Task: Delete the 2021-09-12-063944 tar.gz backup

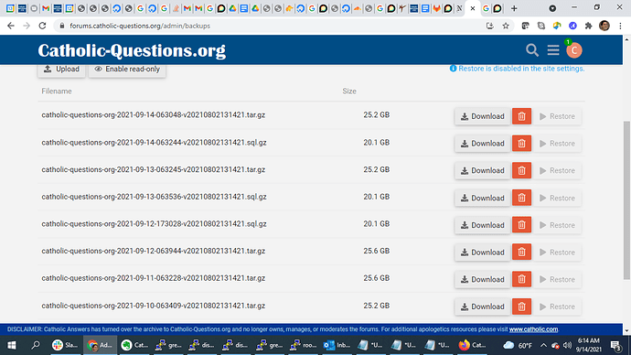Action: pos(521,253)
